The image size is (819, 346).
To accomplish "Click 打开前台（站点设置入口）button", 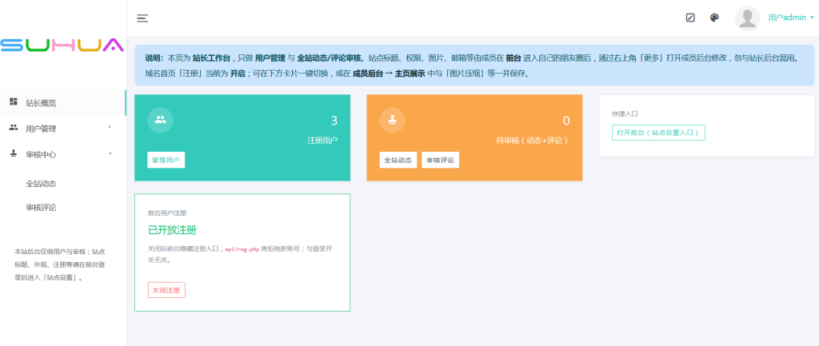I will point(659,133).
